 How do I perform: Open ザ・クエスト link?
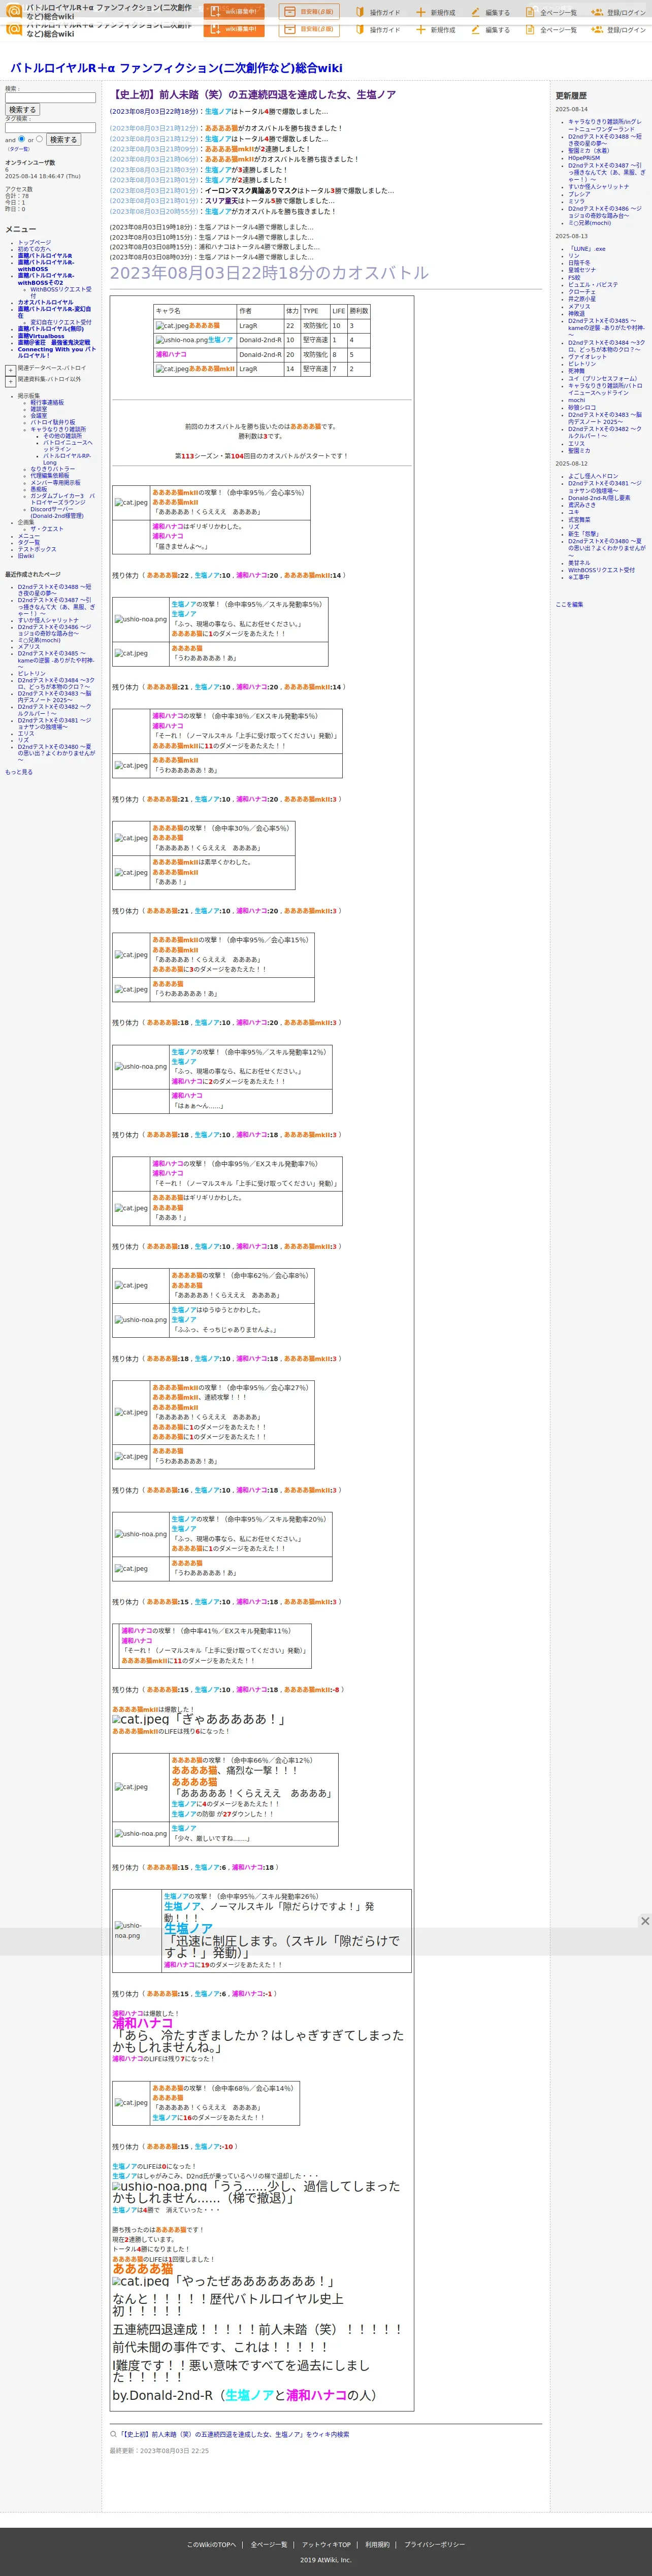click(46, 529)
